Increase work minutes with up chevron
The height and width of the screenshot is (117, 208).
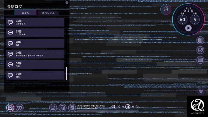182,16
